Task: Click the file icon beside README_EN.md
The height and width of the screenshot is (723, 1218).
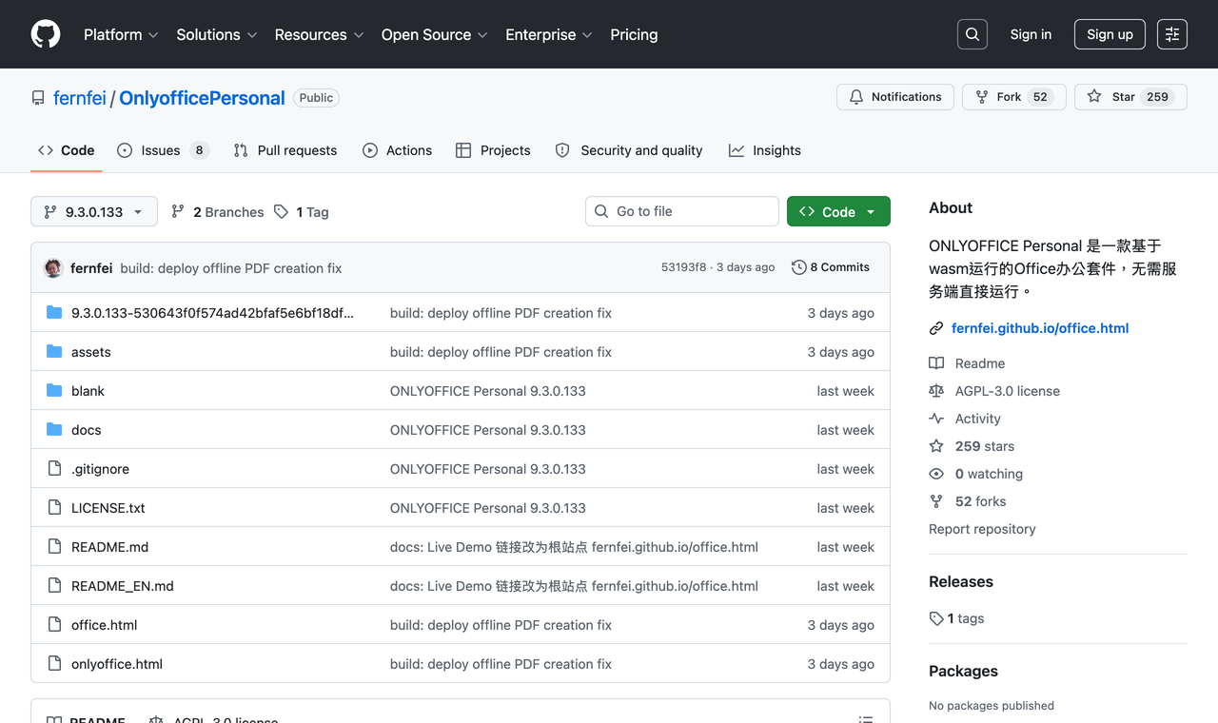Action: [x=54, y=586]
